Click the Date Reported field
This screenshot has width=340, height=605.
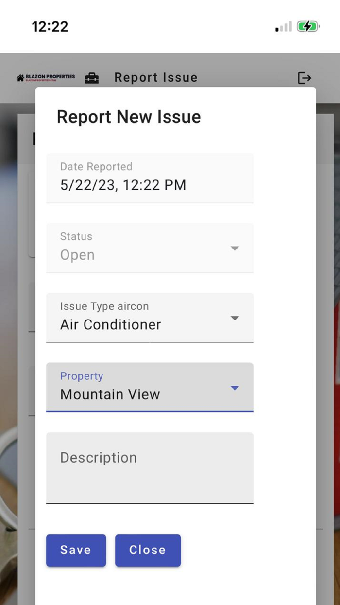[x=150, y=178]
